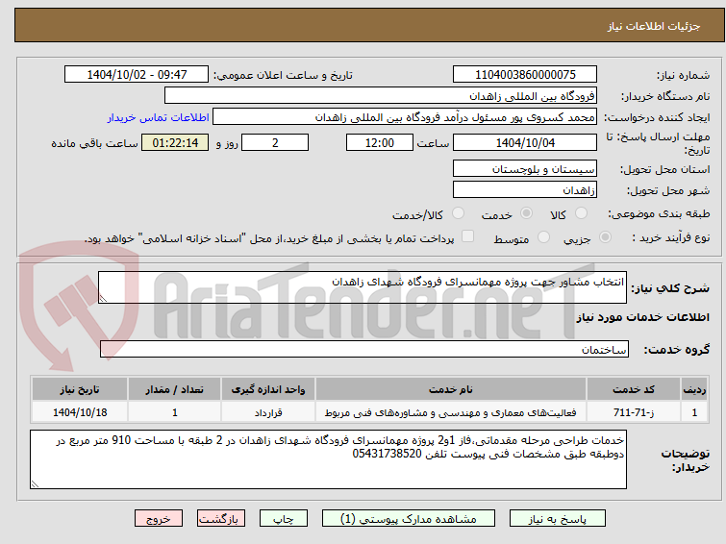Click the need date cell 1404/10/18
Screen dimensions: 726x544
pos(80,412)
